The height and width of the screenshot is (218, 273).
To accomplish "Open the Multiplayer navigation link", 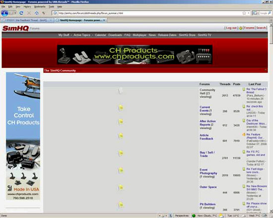I will coord(139,35).
